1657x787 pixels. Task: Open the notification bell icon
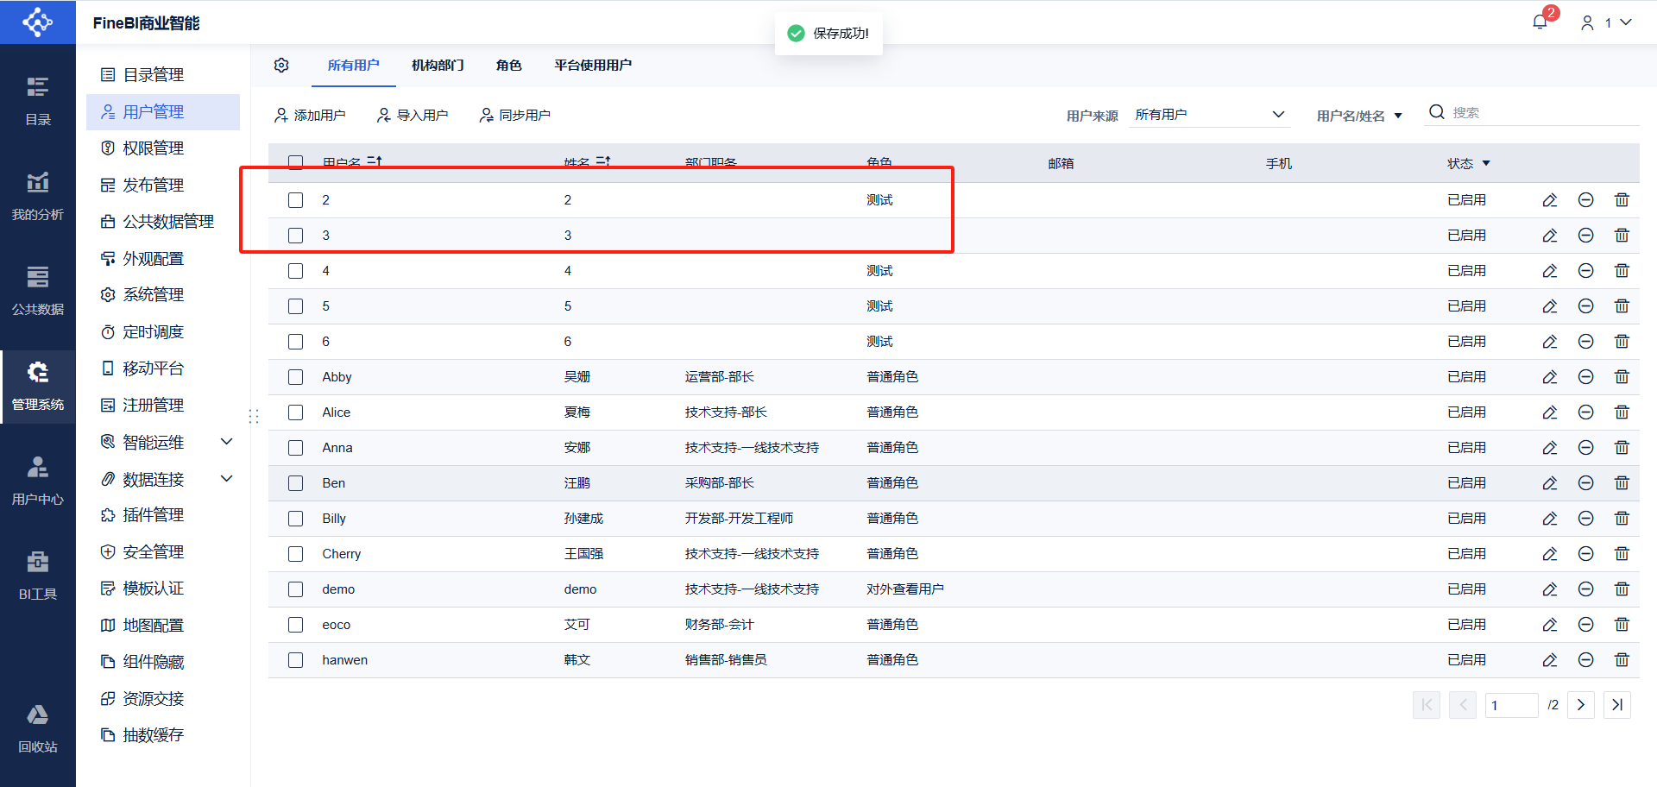coord(1540,22)
